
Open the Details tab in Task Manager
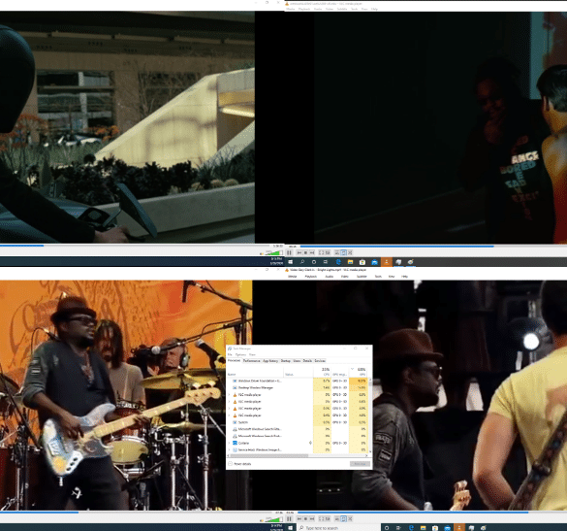(307, 361)
